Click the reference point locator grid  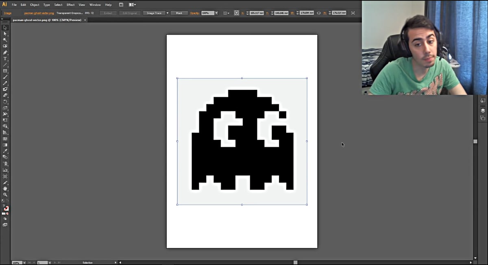click(x=237, y=13)
